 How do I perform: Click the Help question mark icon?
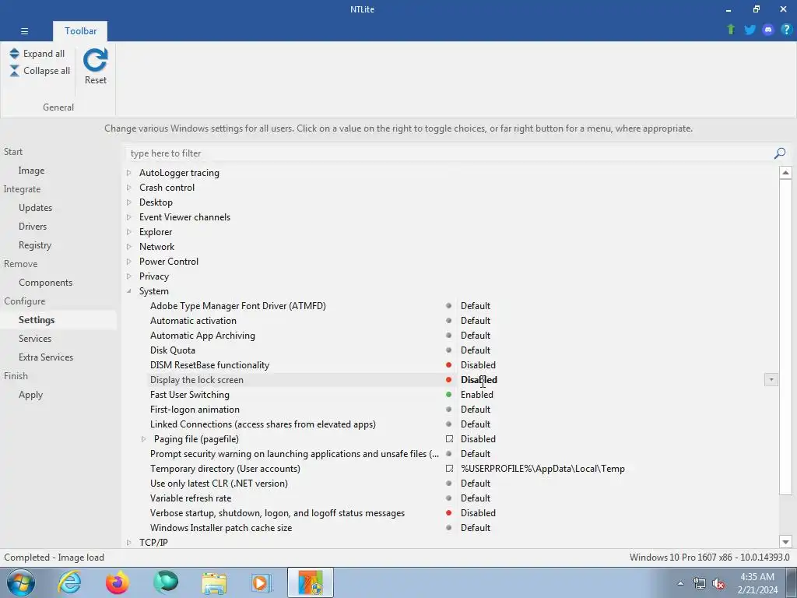786,30
